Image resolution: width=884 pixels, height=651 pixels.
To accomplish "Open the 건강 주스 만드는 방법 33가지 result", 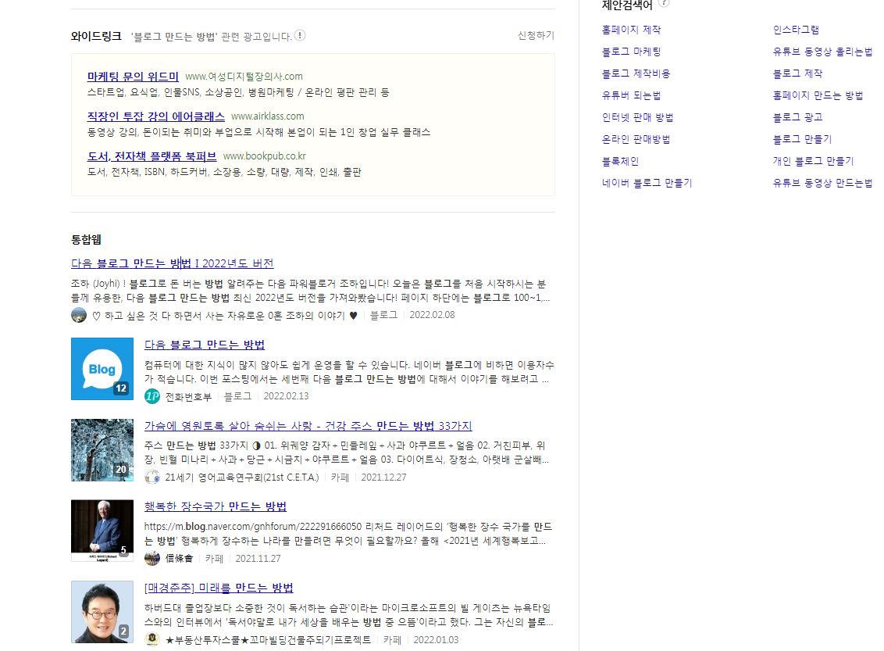I will (308, 426).
